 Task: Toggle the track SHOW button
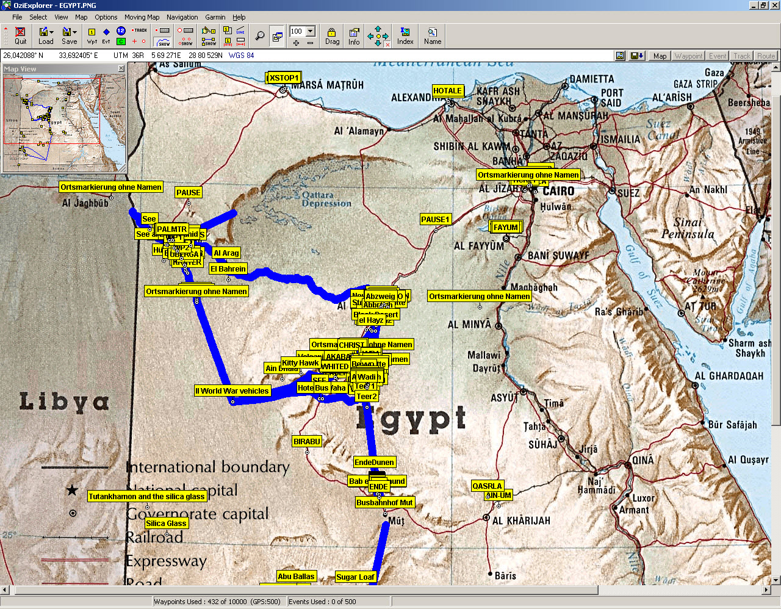point(163,42)
